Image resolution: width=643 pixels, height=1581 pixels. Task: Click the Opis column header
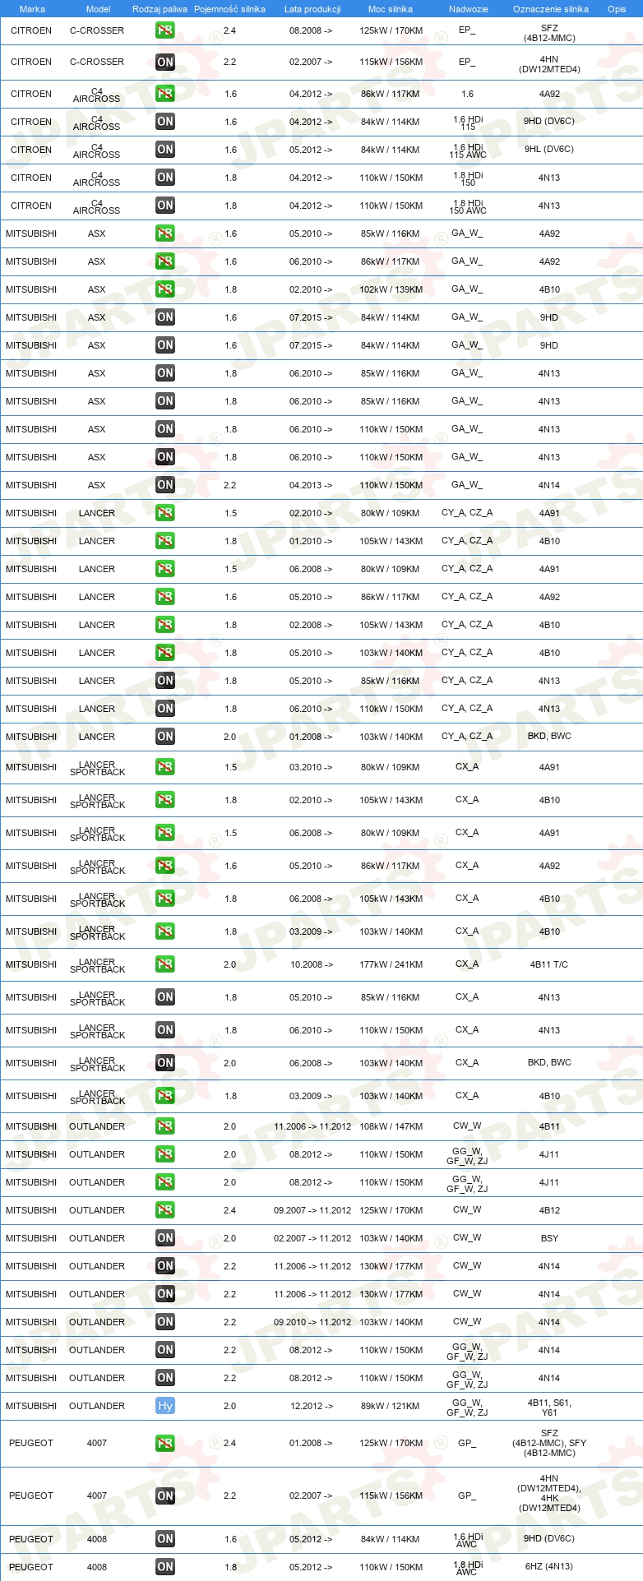click(617, 9)
